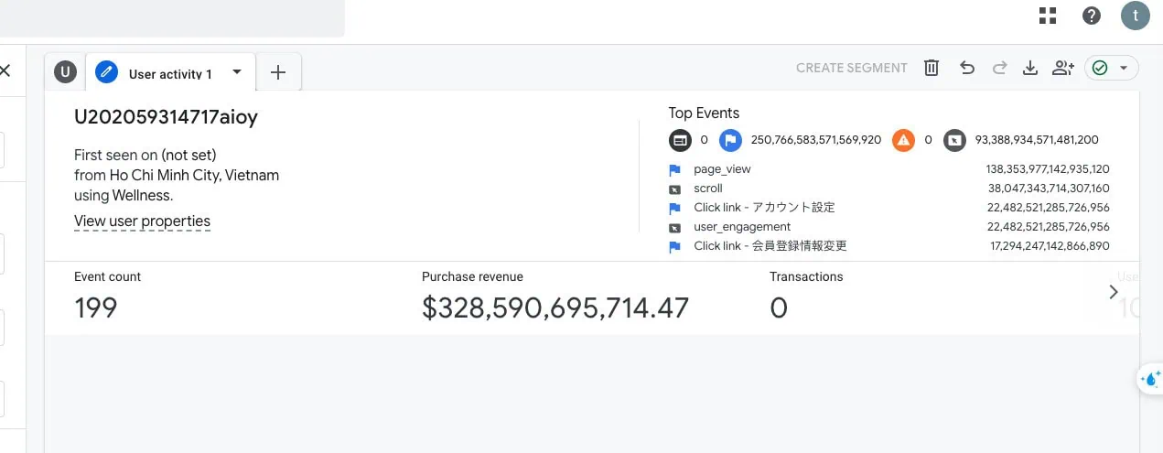Open the Help menu icon
Viewport: 1163px width, 453px height.
(1092, 16)
